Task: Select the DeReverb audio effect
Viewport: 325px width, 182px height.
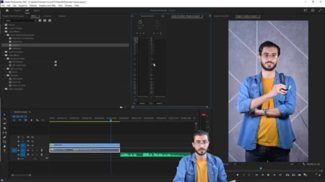Action: tap(16, 49)
